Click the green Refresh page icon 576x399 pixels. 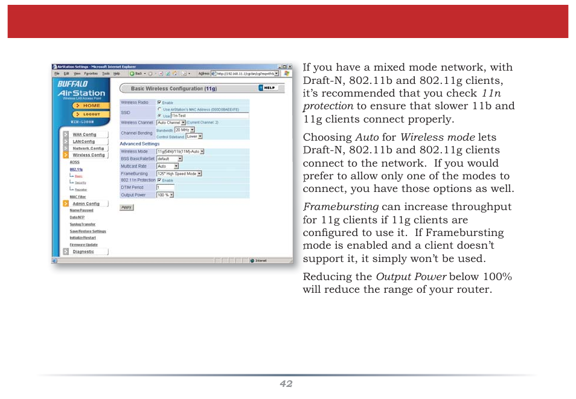click(x=168, y=74)
